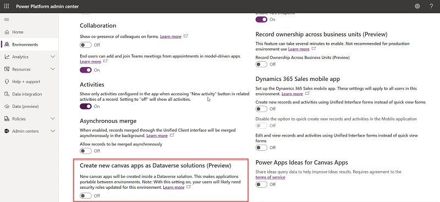The width and height of the screenshot is (440, 202).
Task: Enable Create new canvas apps as Dataverse solutions
Action: pyautogui.click(x=86, y=195)
